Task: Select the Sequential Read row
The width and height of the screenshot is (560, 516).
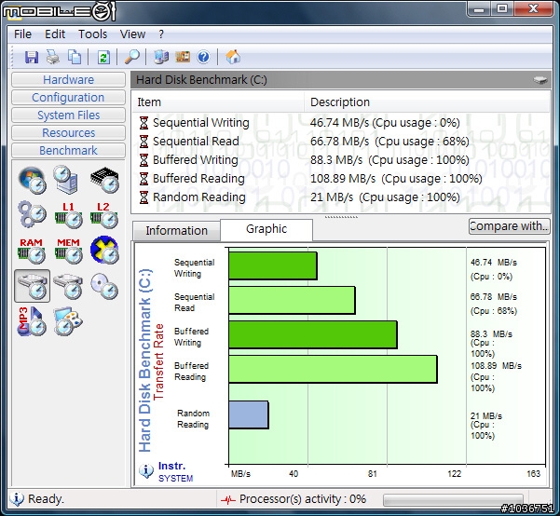Action: pyautogui.click(x=341, y=142)
